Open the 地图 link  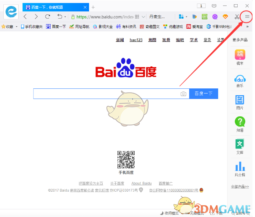[x=152, y=40]
